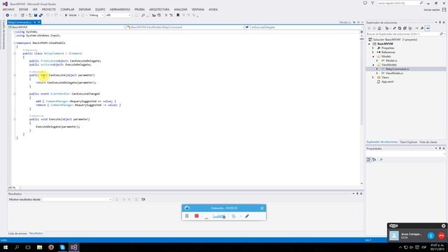Click the View Code icon in Solution Explorer
448x252 pixels.
click(x=417, y=28)
